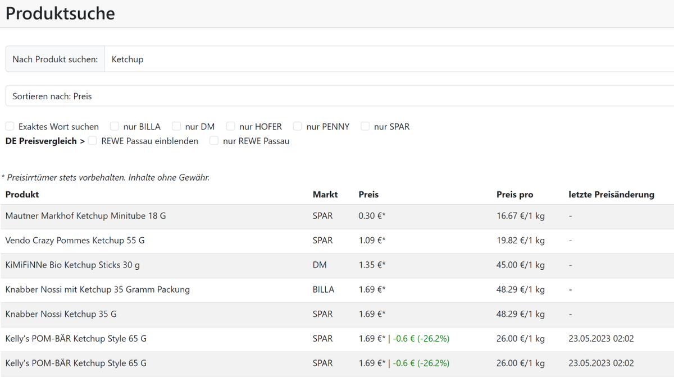The image size is (674, 378).
Task: Open the Sortieren nach: Preis dropdown
Action: point(340,96)
